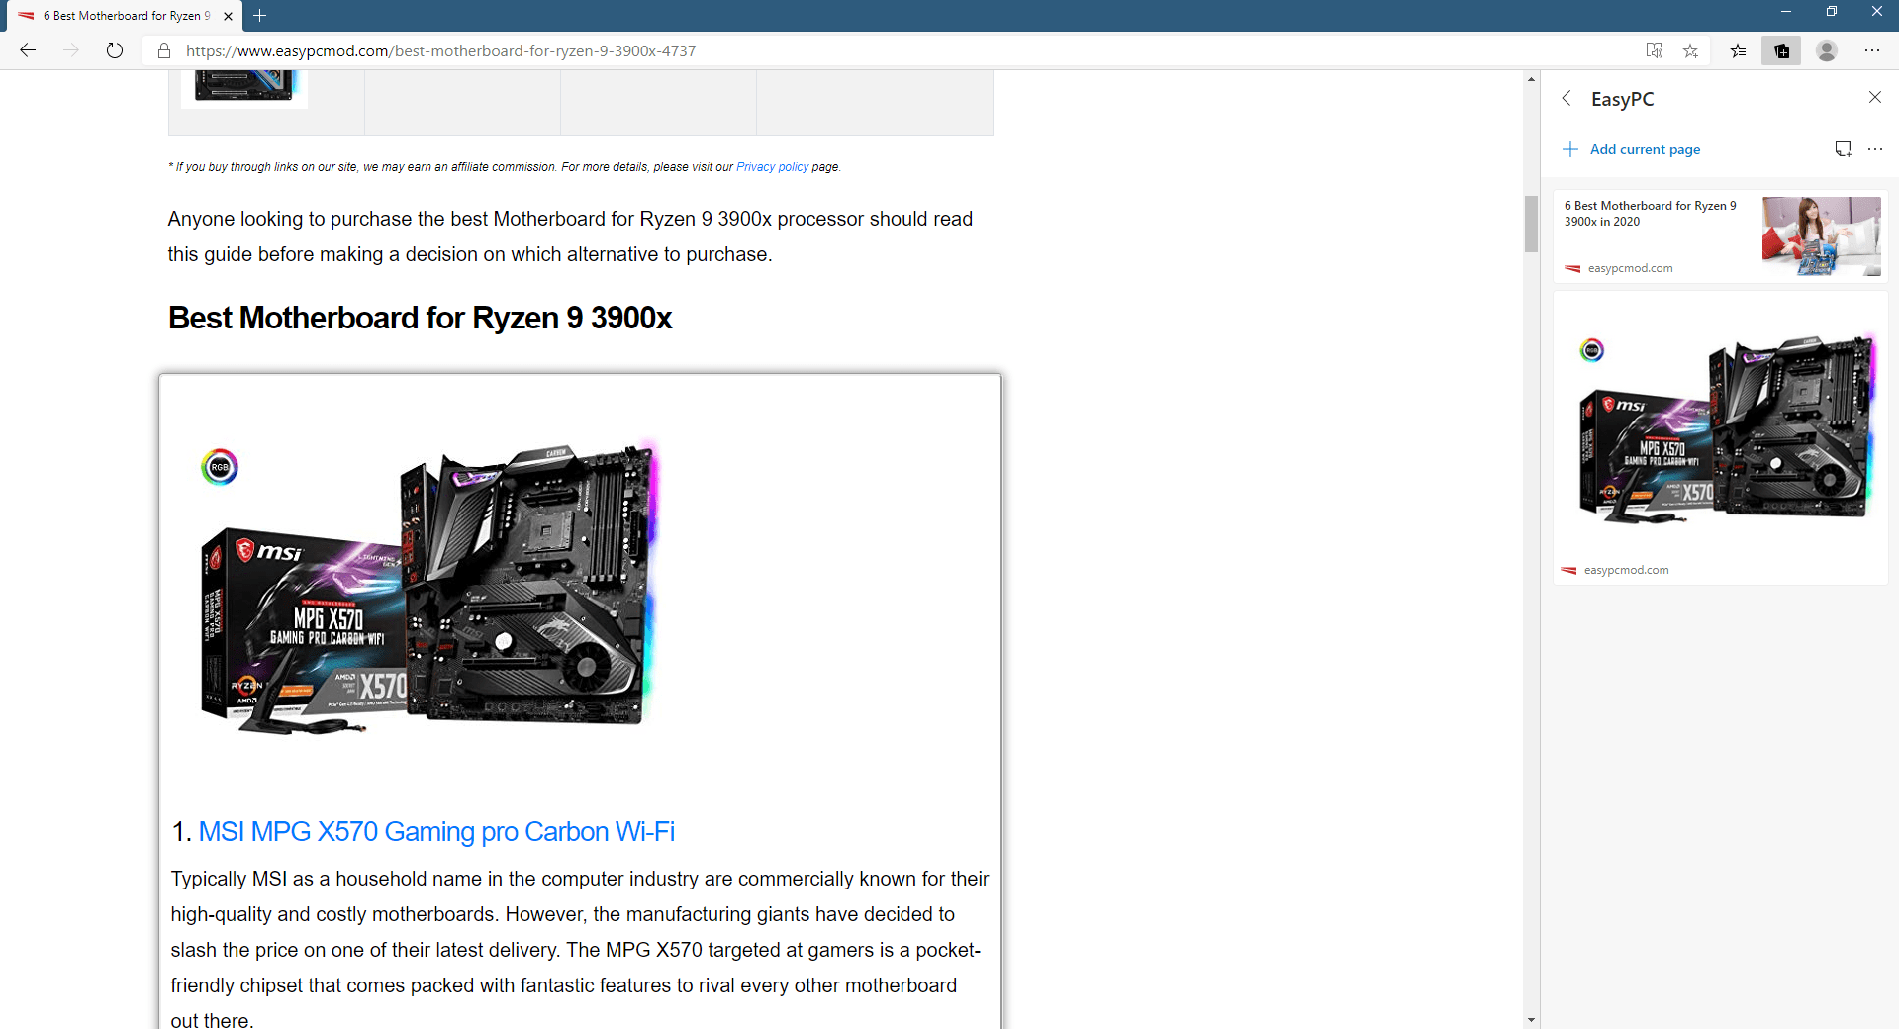1899x1029 pixels.
Task: Open browser Settings and more menu
Action: click(x=1872, y=50)
